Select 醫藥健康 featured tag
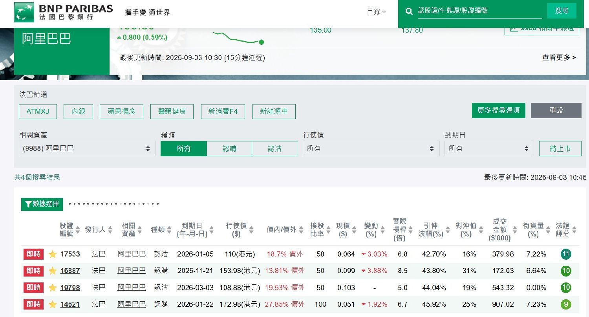The image size is (589, 317). (x=172, y=112)
